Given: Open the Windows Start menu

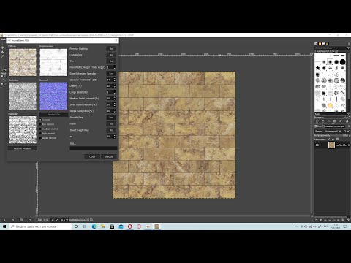Looking at the screenshot, I should tap(4, 226).
